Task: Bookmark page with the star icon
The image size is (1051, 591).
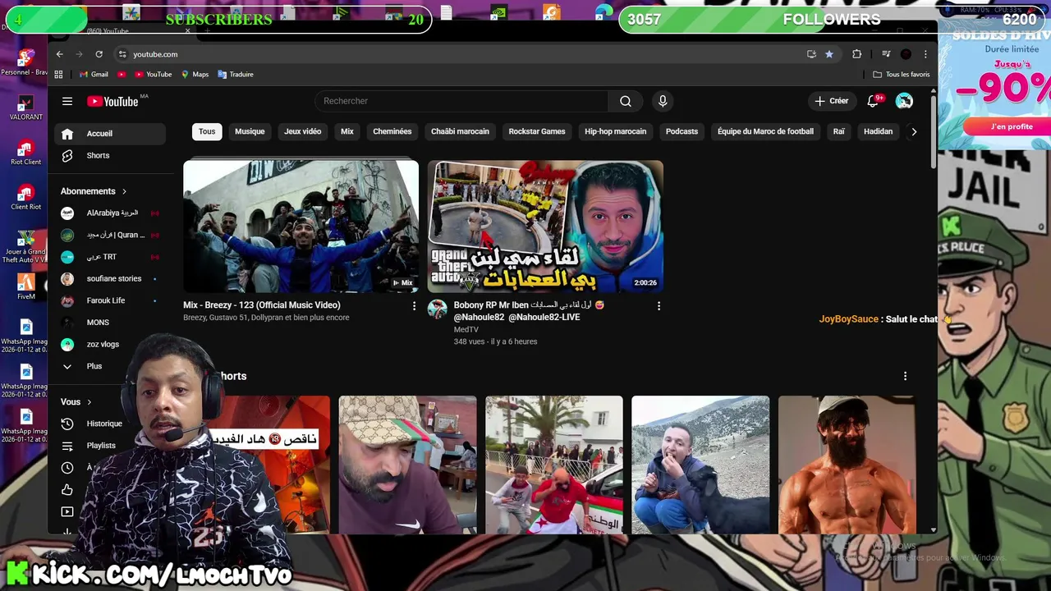Action: (829, 54)
